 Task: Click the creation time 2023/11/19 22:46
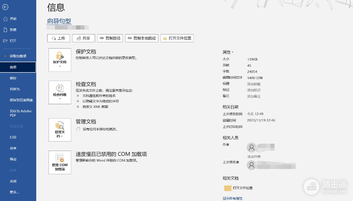pos(261,120)
